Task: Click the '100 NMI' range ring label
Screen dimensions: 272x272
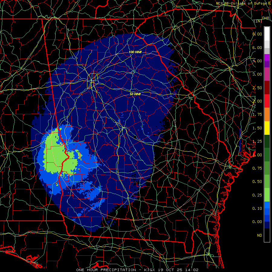Action: (135, 52)
